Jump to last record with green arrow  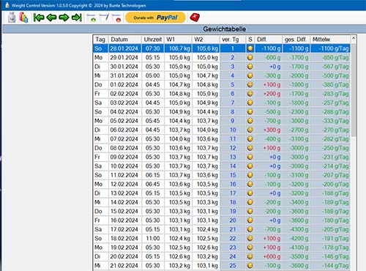click(77, 18)
